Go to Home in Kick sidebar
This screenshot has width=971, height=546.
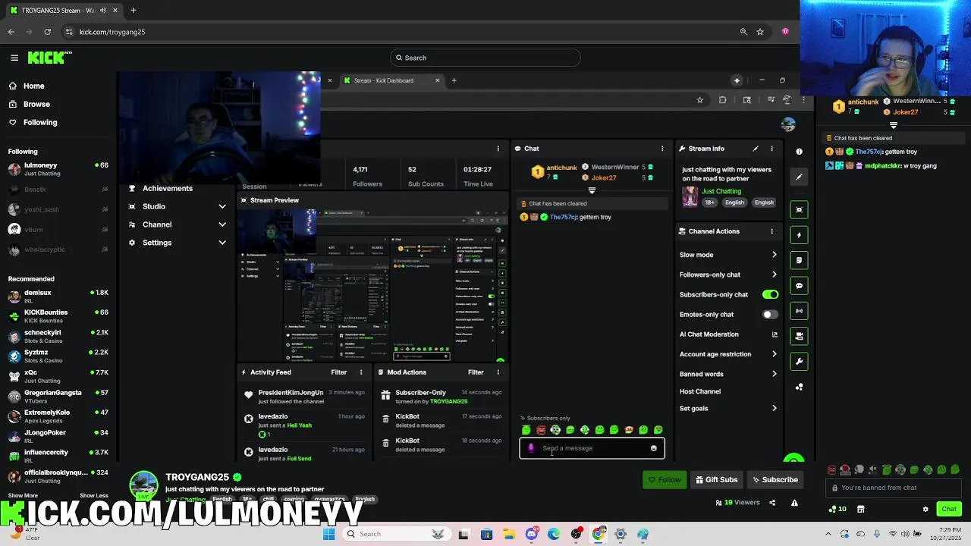click(27, 86)
